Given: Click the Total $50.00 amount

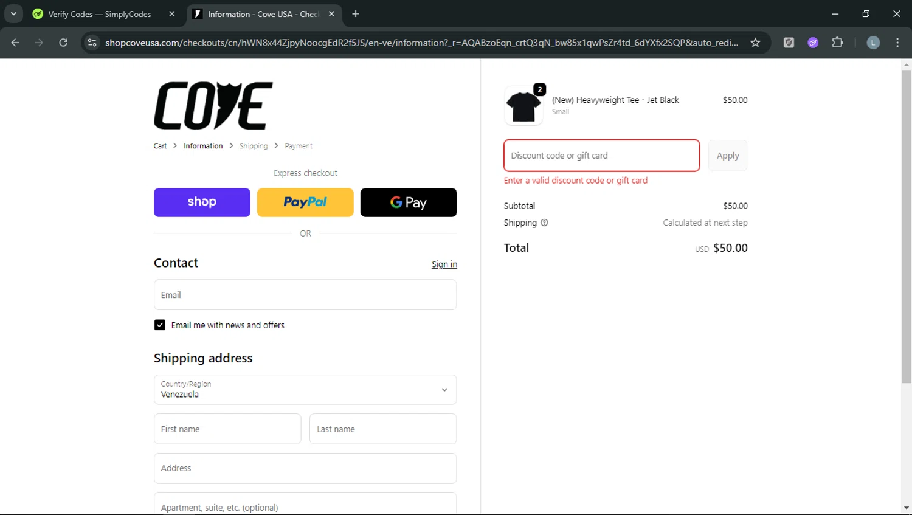Looking at the screenshot, I should tap(730, 248).
